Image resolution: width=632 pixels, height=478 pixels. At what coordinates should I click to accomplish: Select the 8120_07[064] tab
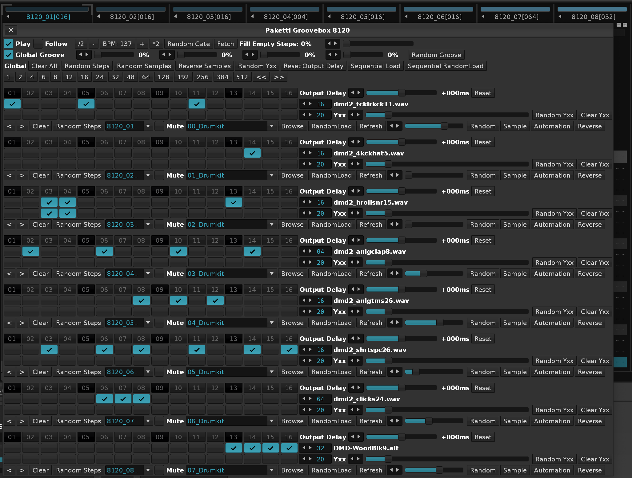click(516, 17)
